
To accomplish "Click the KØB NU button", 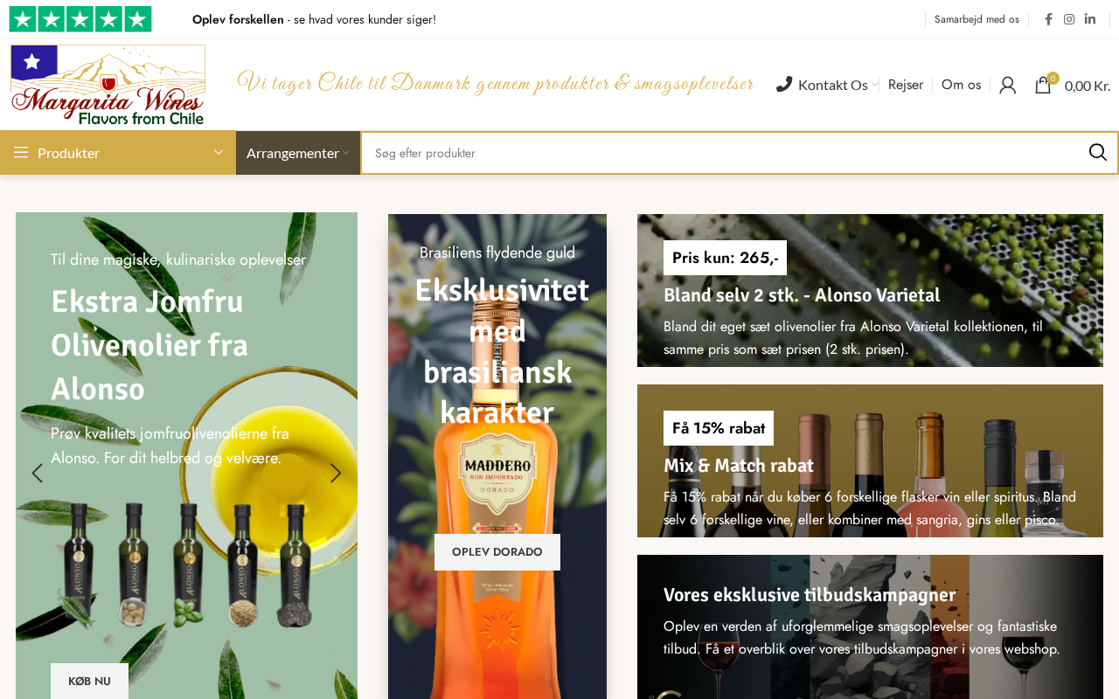I will click(x=89, y=681).
